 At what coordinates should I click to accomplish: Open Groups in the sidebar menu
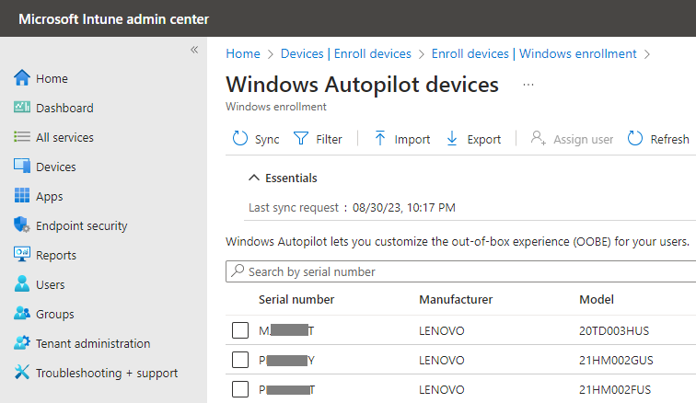(55, 315)
